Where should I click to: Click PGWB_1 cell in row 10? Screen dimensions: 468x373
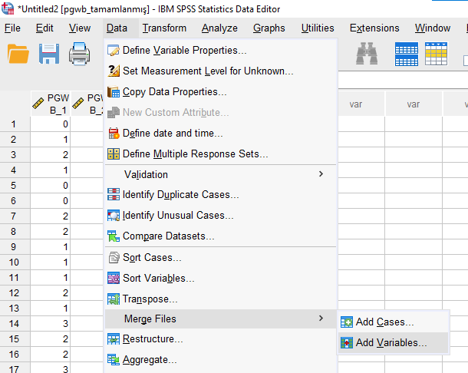click(x=51, y=262)
